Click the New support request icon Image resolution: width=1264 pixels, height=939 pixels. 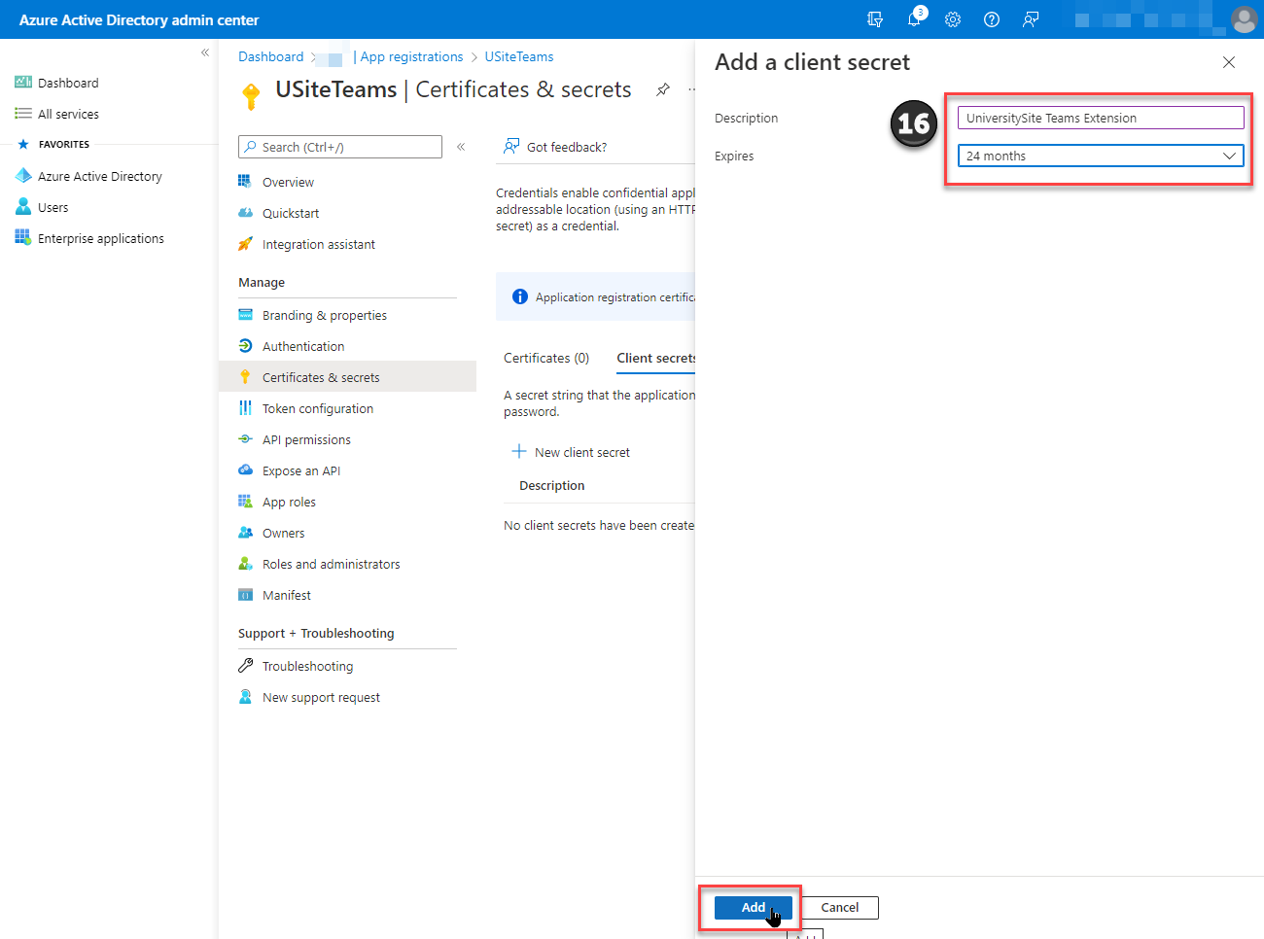[245, 697]
